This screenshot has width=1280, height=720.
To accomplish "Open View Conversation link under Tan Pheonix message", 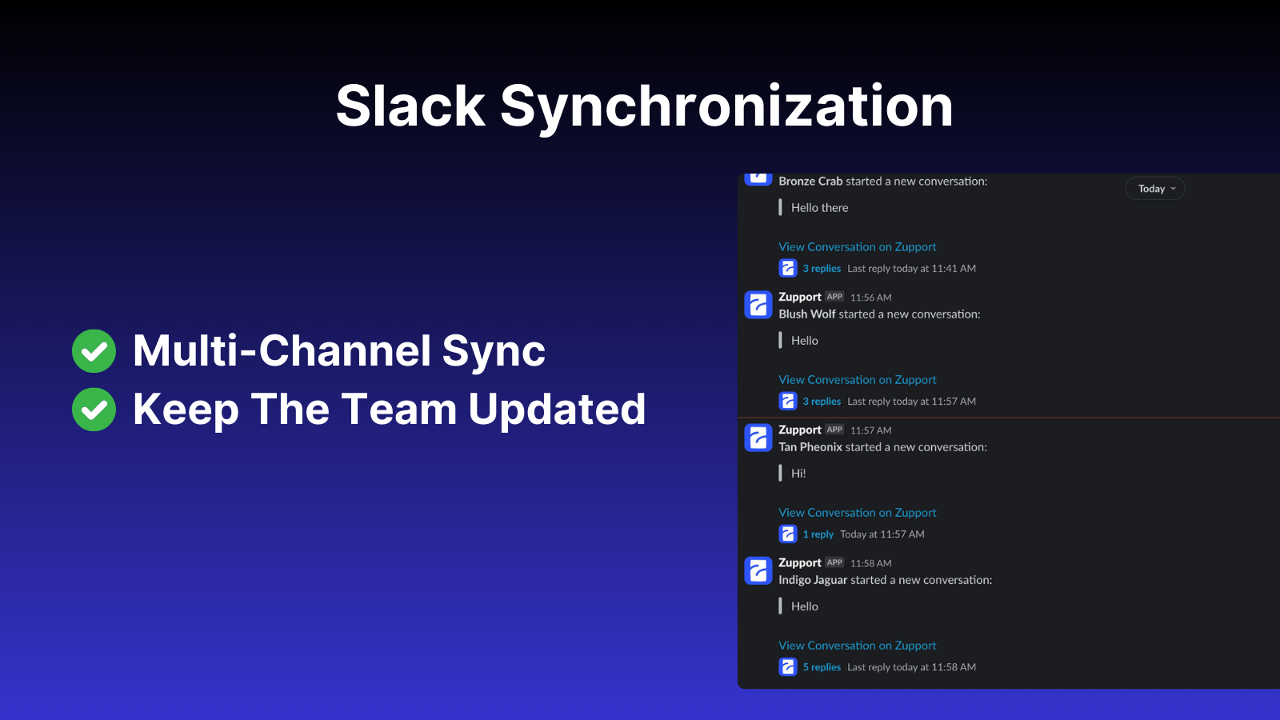I will 857,513.
